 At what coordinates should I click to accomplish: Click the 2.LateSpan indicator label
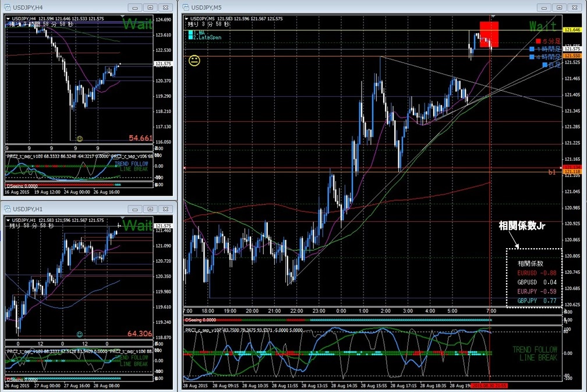coord(207,37)
